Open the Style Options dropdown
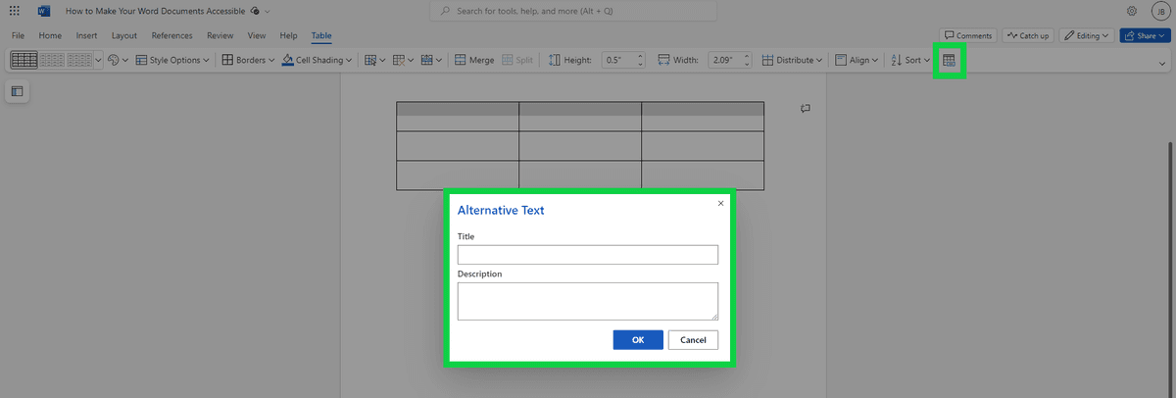 click(172, 60)
